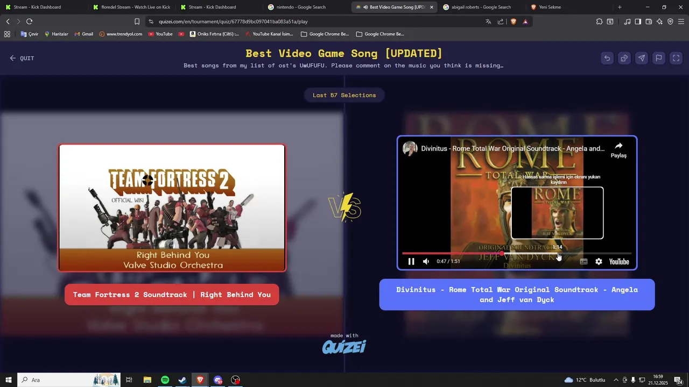Viewport: 689px width, 387px height.
Task: Open OBS Studio from the taskbar
Action: [x=235, y=380]
